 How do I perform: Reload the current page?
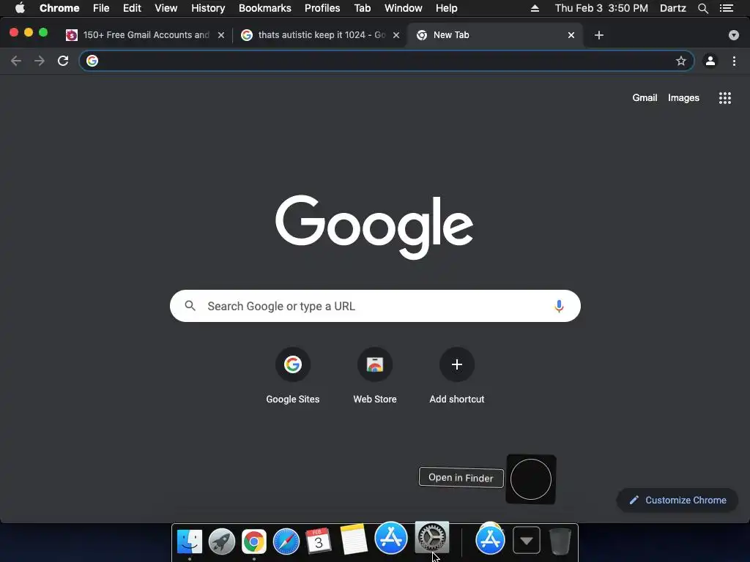pyautogui.click(x=63, y=61)
